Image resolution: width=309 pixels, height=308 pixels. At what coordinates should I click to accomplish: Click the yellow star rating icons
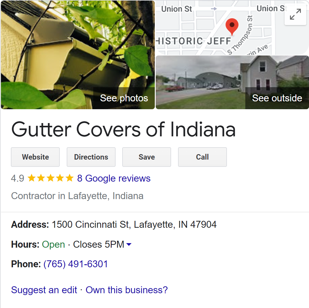pyautogui.click(x=50, y=178)
